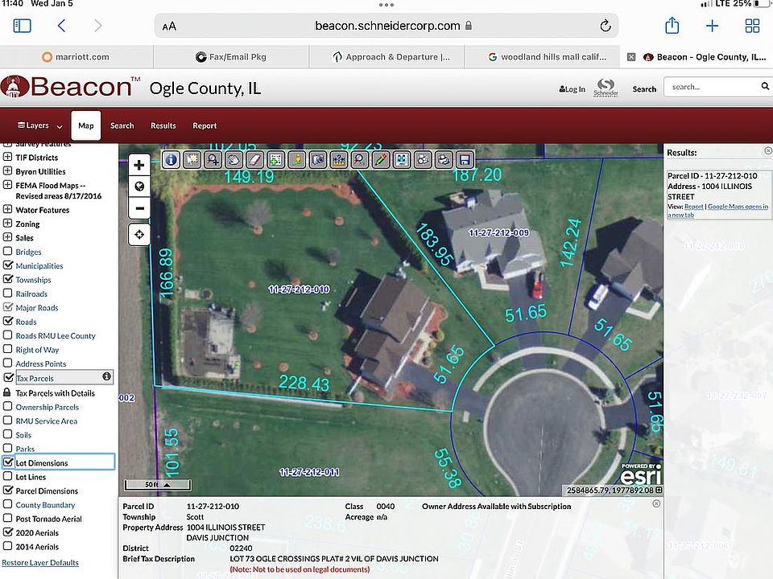
Task: Open the Report tab
Action: point(205,125)
